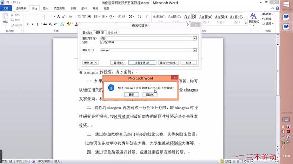Open the Replace with dropdown arrow
This screenshot has width=293, height=164.
pos(195,51)
